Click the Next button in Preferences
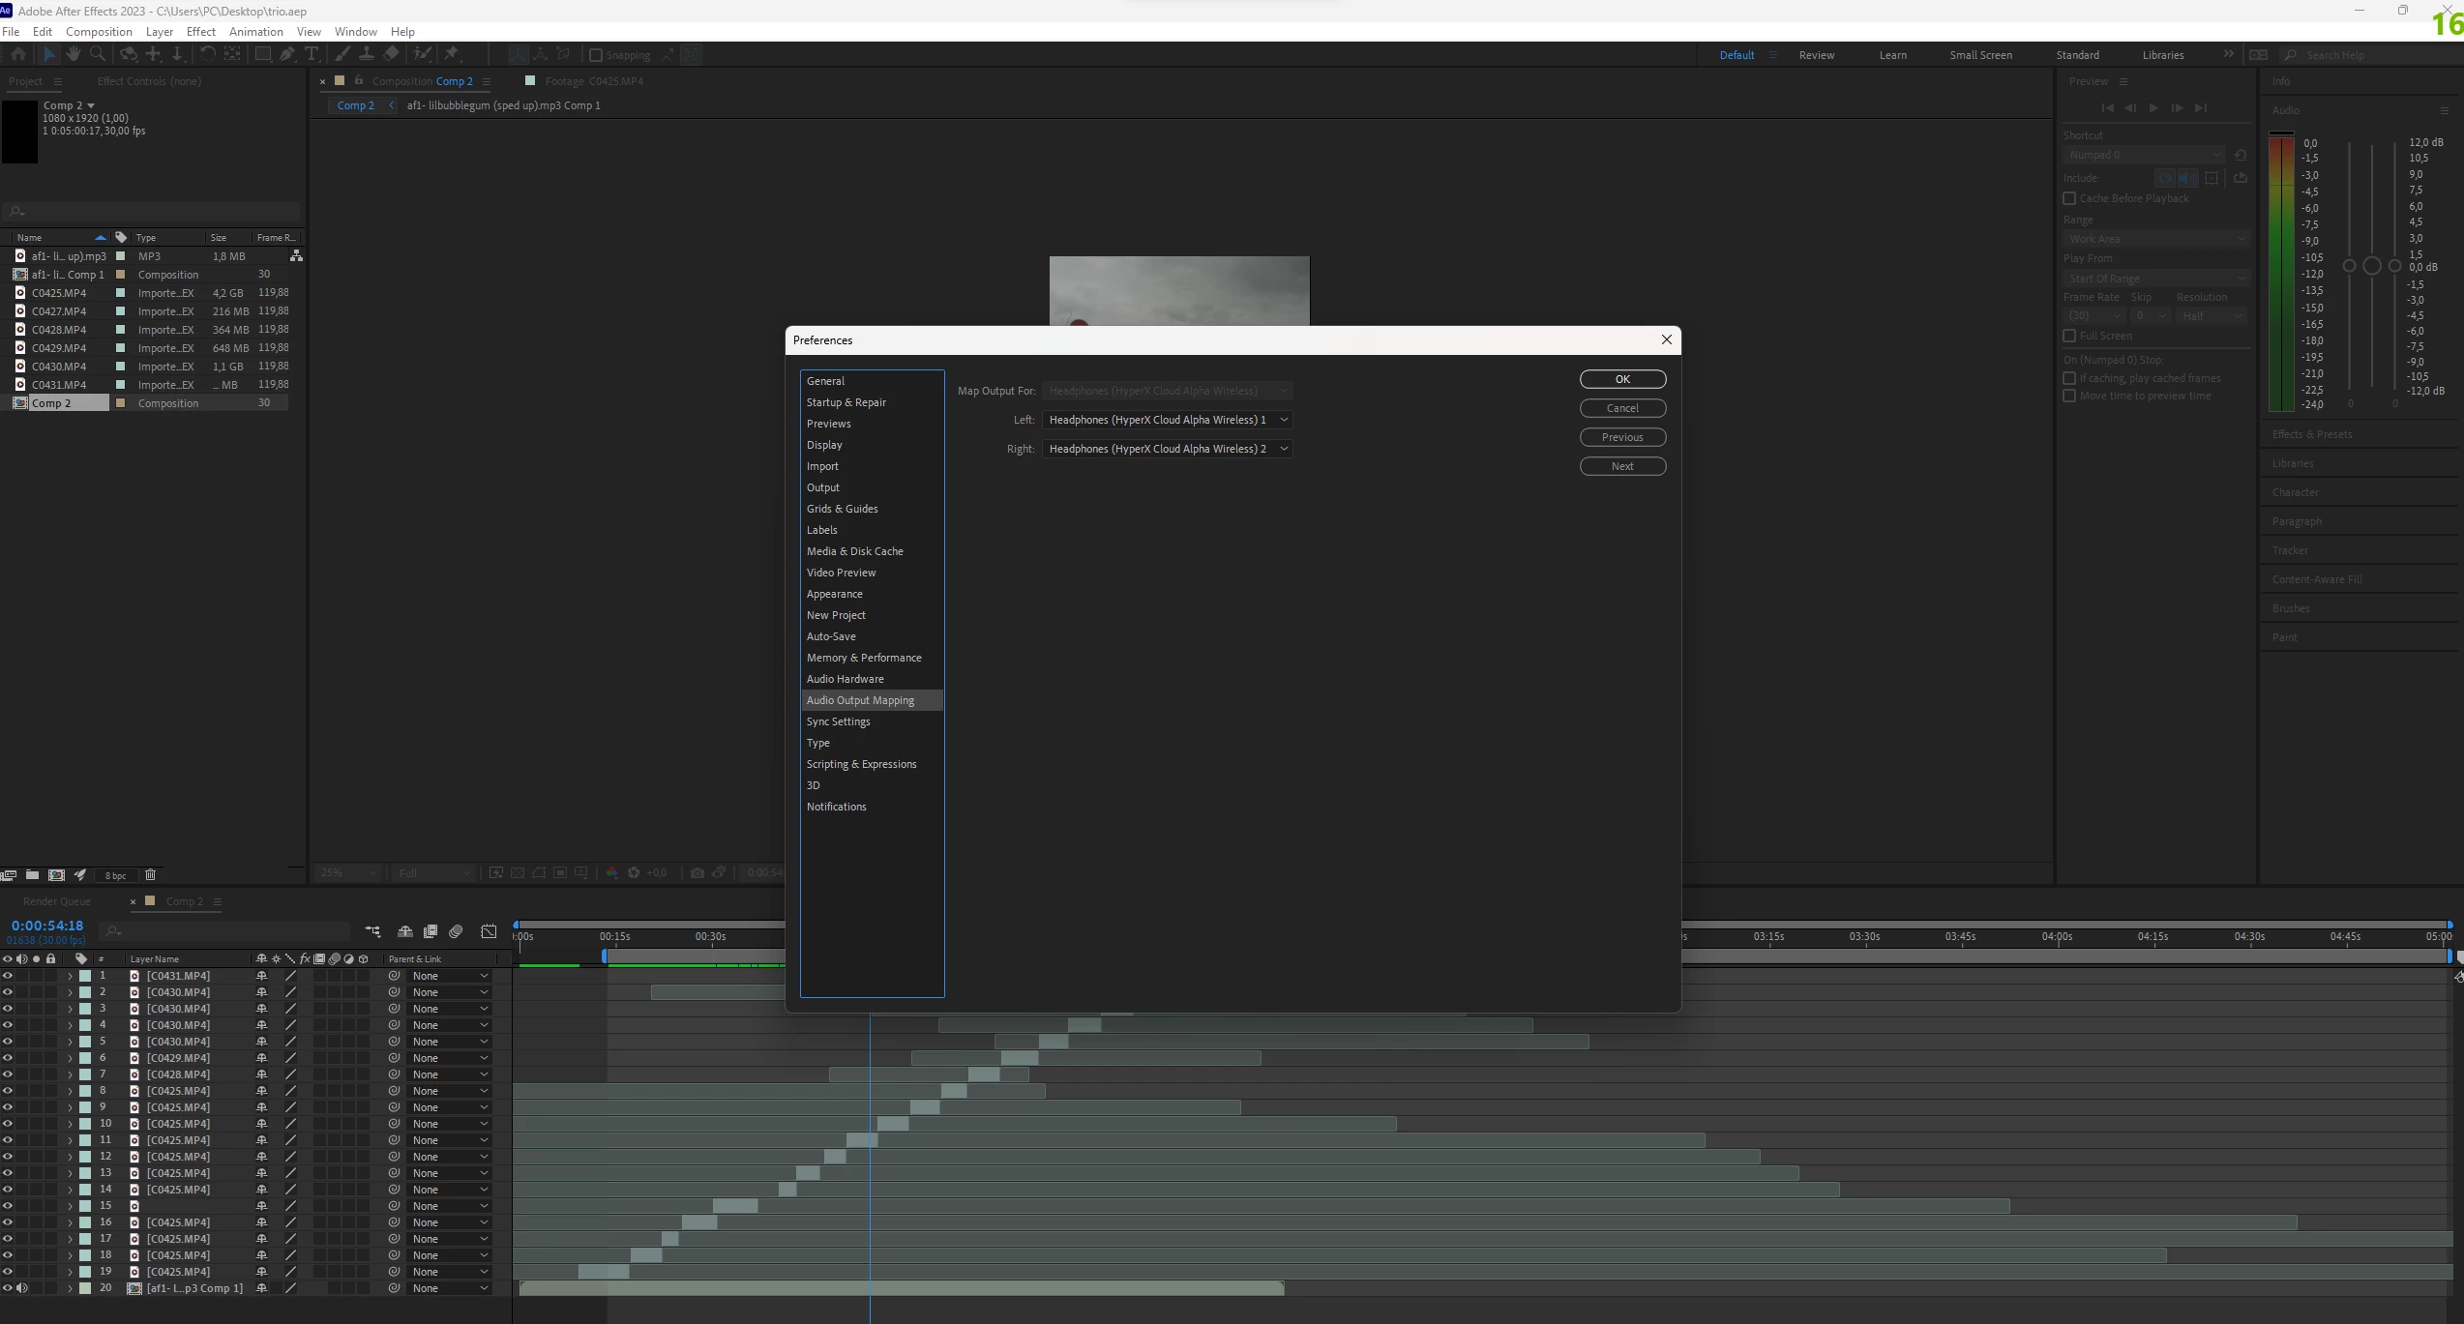The image size is (2464, 1324). tap(1621, 466)
